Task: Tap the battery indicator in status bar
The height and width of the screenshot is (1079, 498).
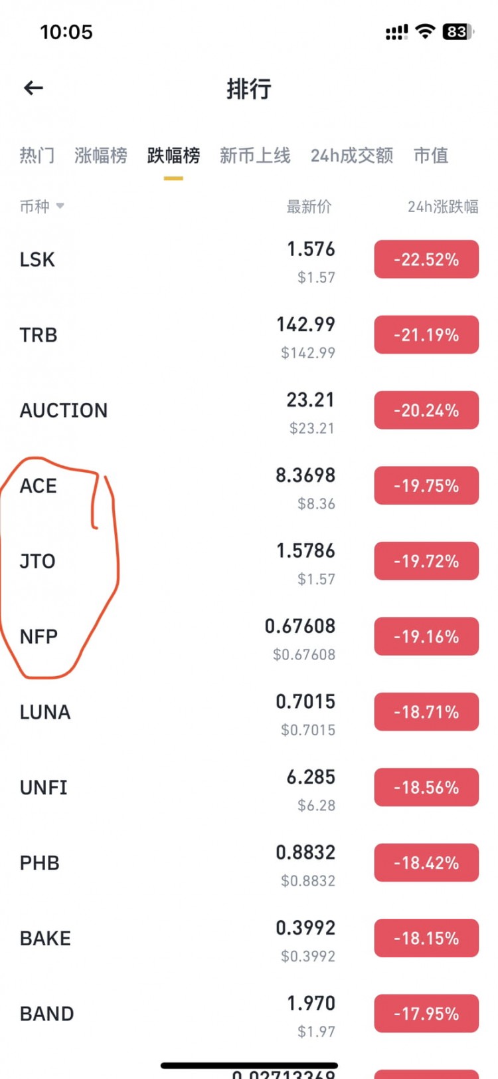Action: pos(457,32)
